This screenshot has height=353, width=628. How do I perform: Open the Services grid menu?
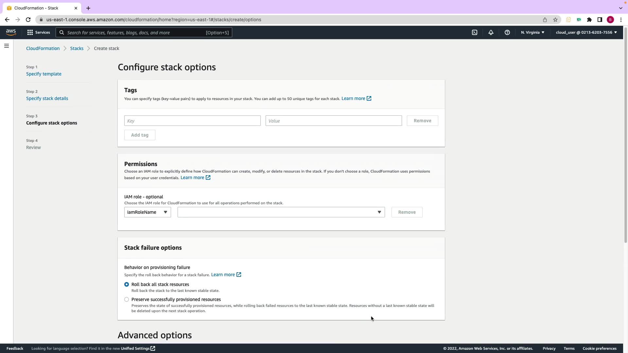pyautogui.click(x=39, y=32)
